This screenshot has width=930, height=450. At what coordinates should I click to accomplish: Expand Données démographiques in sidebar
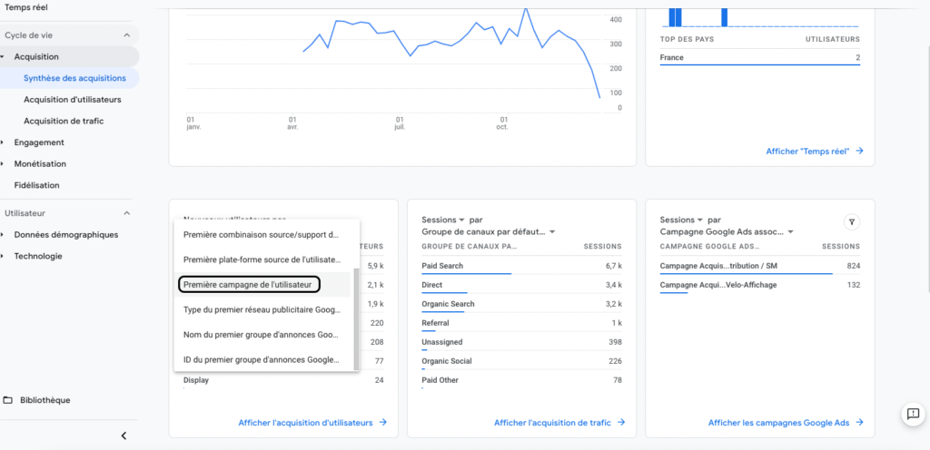coord(4,235)
